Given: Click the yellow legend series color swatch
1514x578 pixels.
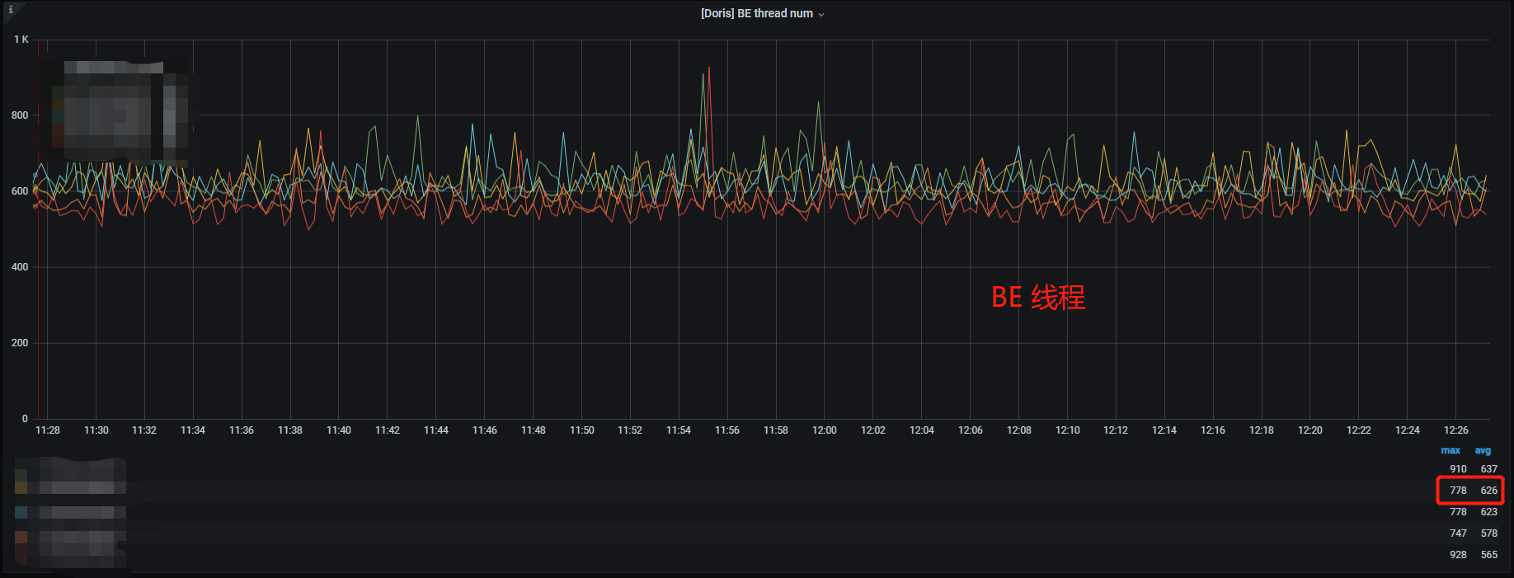Looking at the screenshot, I should [x=21, y=488].
